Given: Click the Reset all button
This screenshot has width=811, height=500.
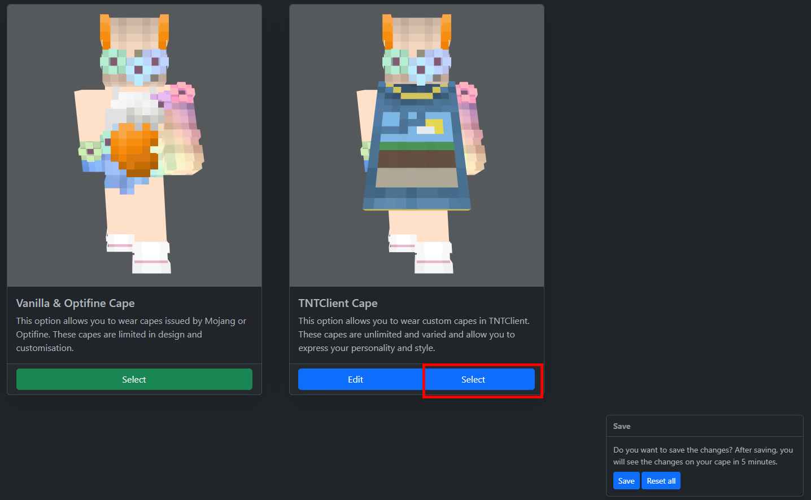Looking at the screenshot, I should coord(661,481).
